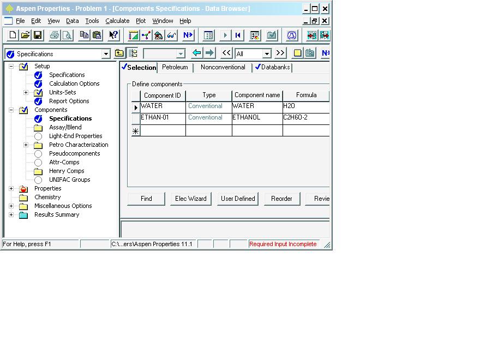Collapse the Components folder in the tree
The image size is (504, 346).
click(11, 110)
